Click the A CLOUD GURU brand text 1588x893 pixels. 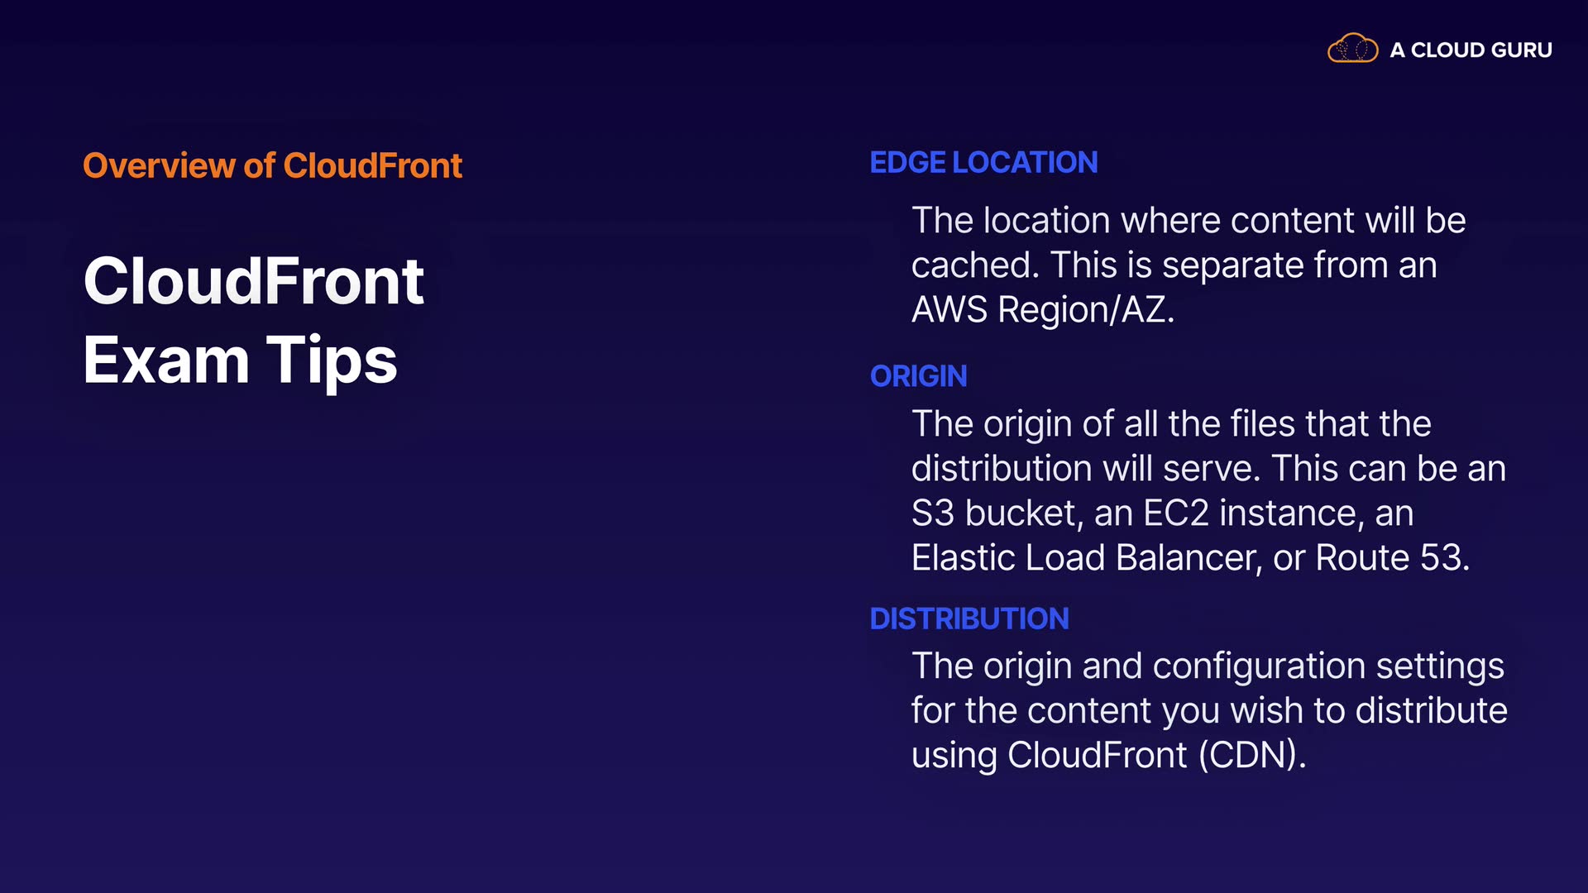(1471, 50)
